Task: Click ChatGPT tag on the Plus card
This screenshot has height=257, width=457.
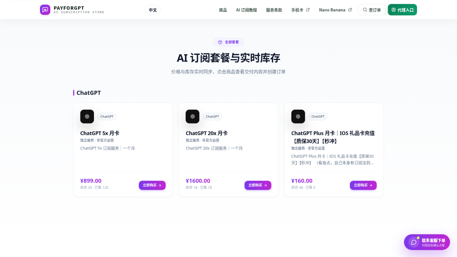Action: tap(318, 117)
